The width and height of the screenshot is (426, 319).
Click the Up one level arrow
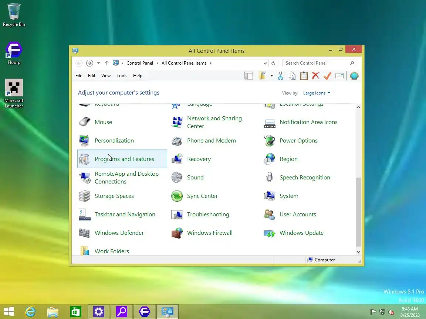point(107,63)
